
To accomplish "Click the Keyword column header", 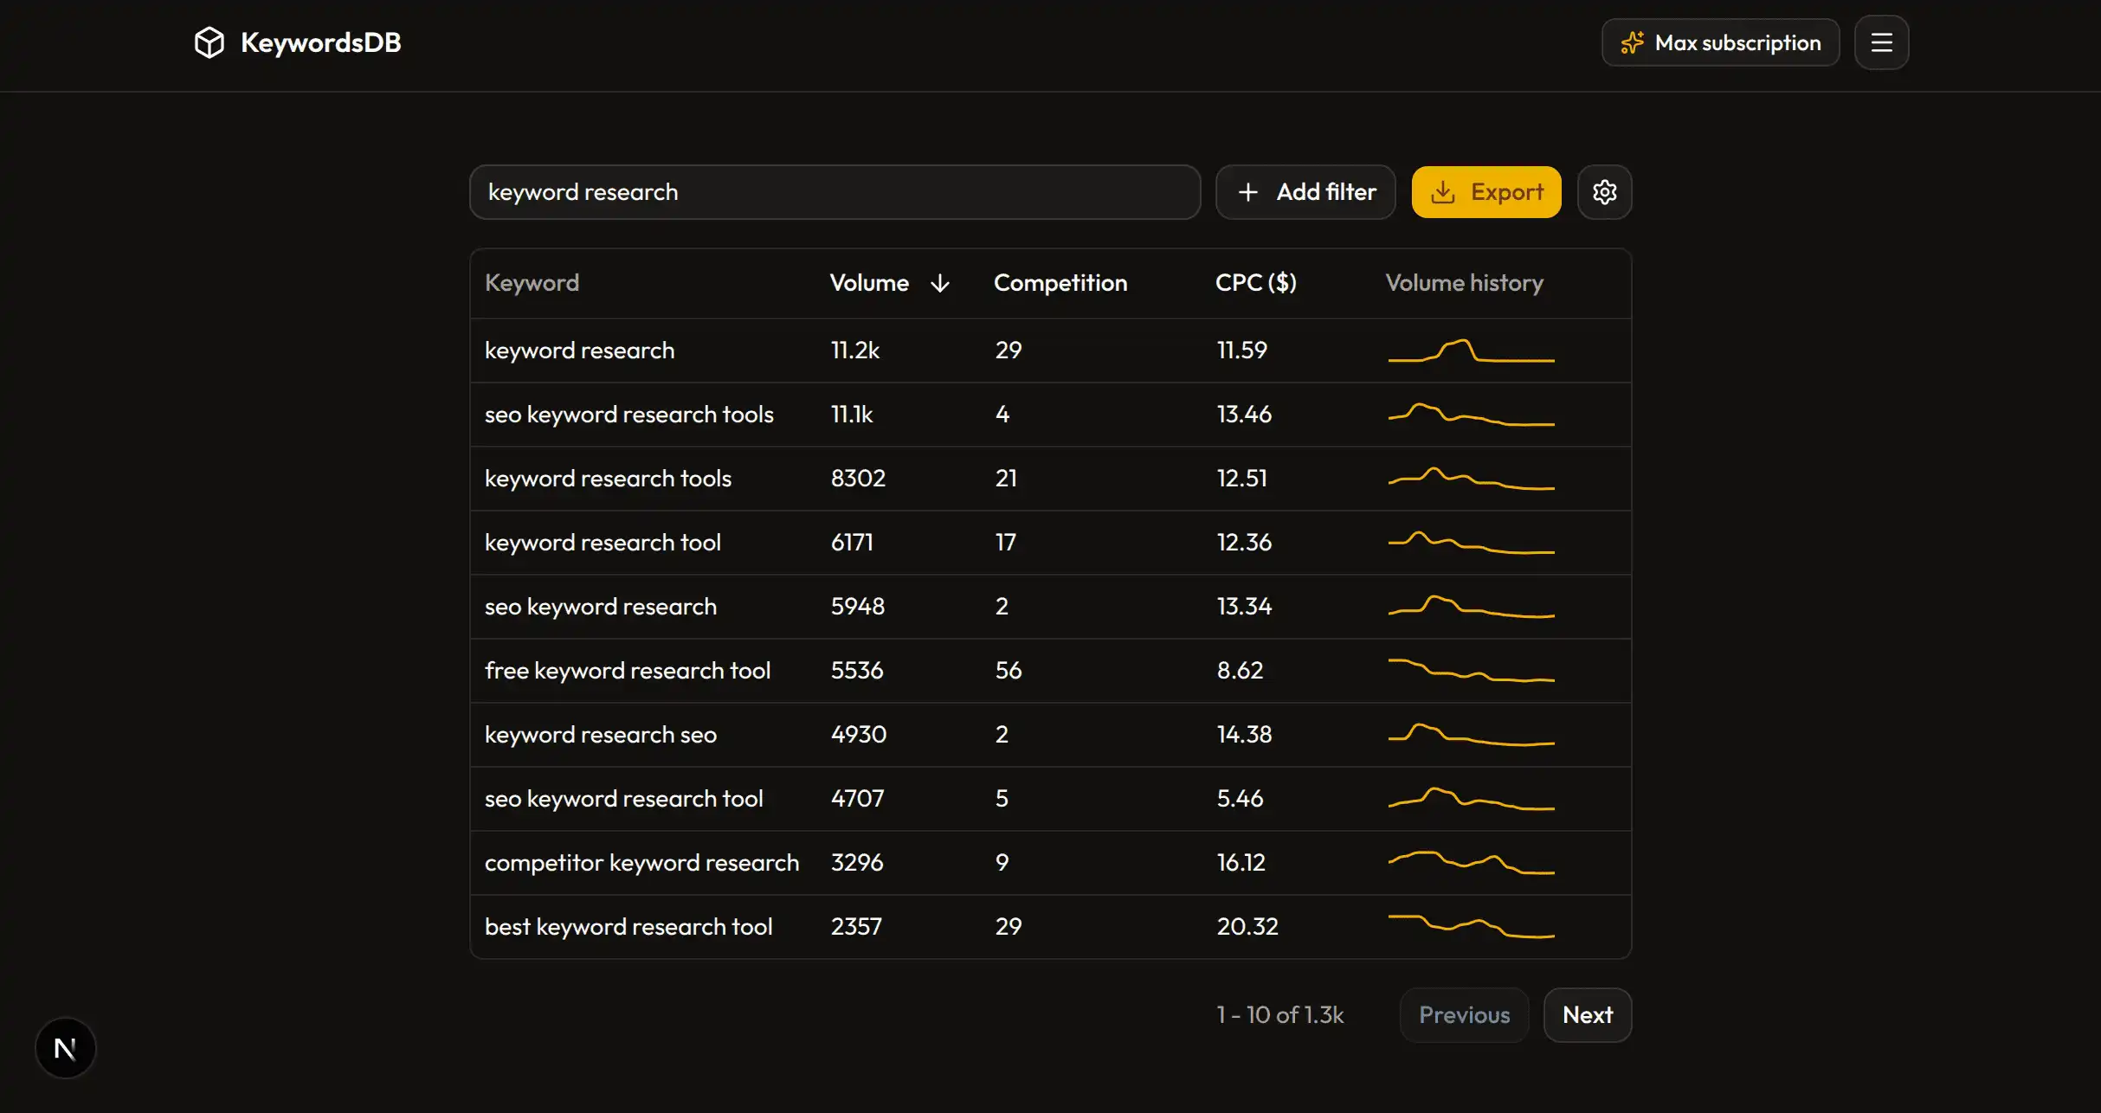I will pyautogui.click(x=532, y=283).
